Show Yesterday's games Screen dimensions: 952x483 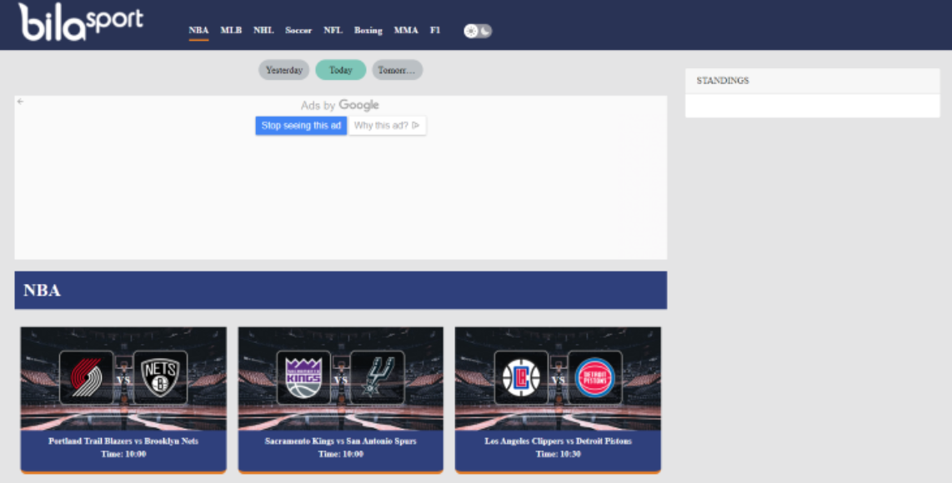pos(284,70)
